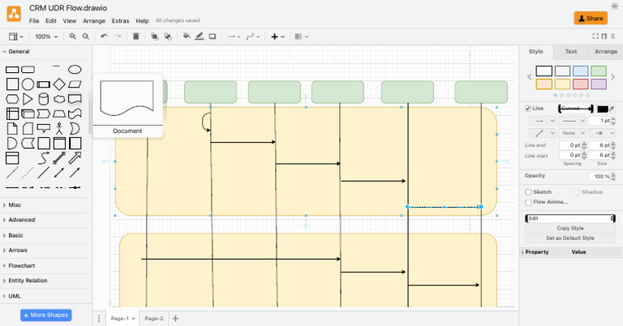Viewport: 623px width, 326px height.
Task: Enable the Flow Animation checkbox
Action: (528, 203)
